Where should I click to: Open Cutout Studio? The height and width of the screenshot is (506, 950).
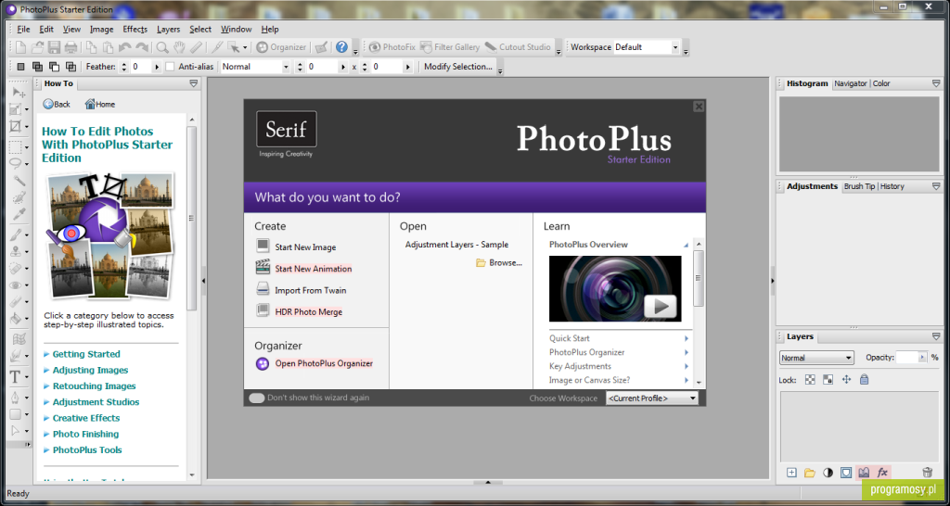tap(518, 47)
